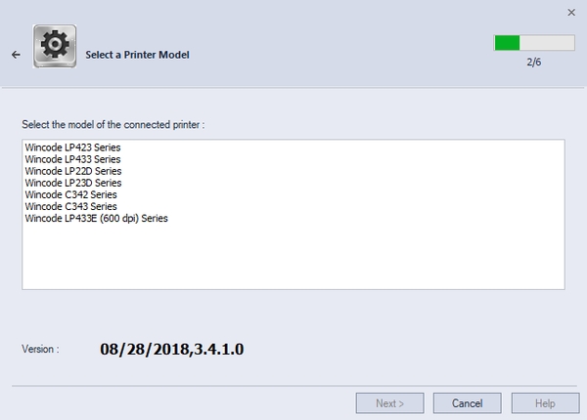Close the printer setup wizard window
This screenshot has height=420, width=587.
coord(571,12)
